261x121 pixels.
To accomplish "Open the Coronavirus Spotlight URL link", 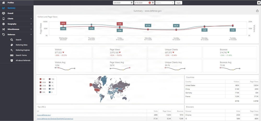I will pyautogui.click(x=55, y=119).
